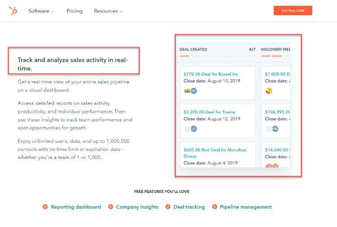Click the KC avatar on Russel Inc deal

[194, 91]
